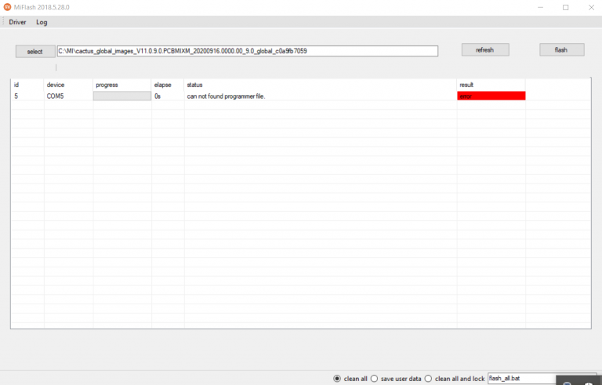602x385 pixels.
Task: Select the save user data option
Action: pos(396,379)
